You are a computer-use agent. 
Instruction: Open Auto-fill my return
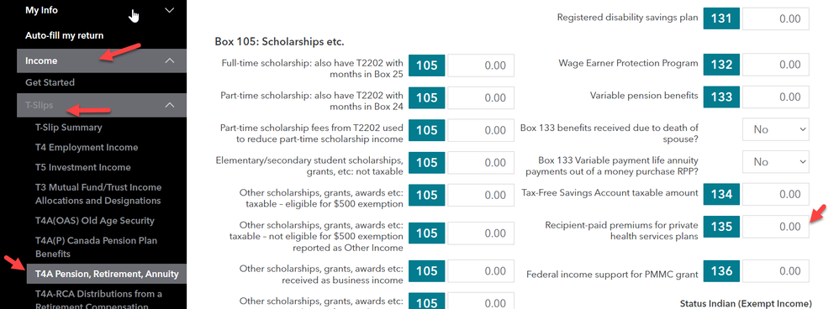point(64,35)
